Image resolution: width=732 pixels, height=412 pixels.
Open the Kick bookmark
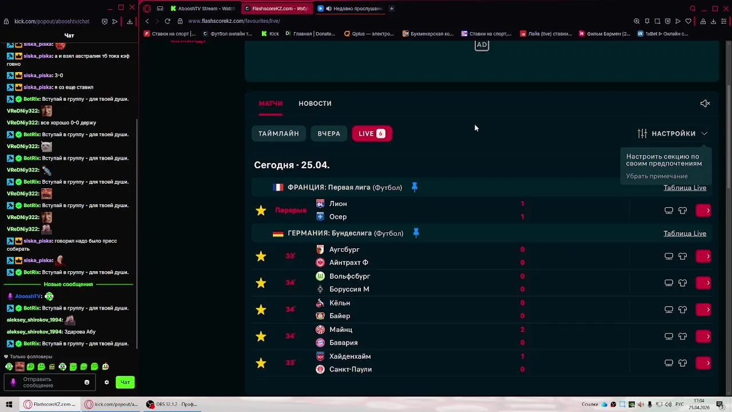pyautogui.click(x=270, y=34)
